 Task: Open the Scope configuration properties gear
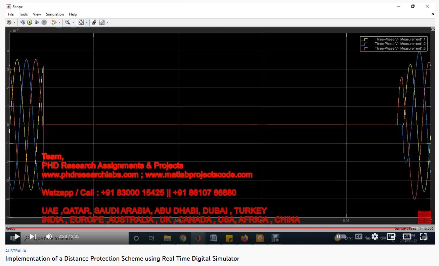pos(9,22)
